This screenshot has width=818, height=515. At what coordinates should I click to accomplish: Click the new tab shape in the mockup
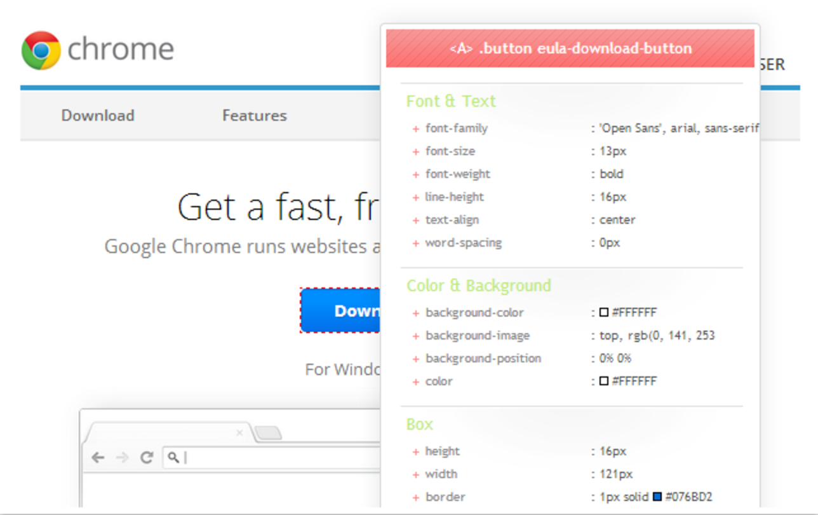tap(267, 432)
